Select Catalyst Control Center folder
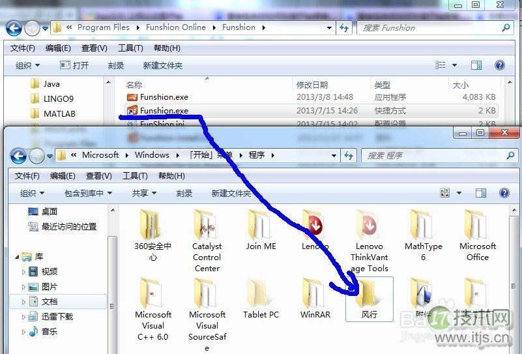Screen dimensions: 522x354 tap(207, 241)
